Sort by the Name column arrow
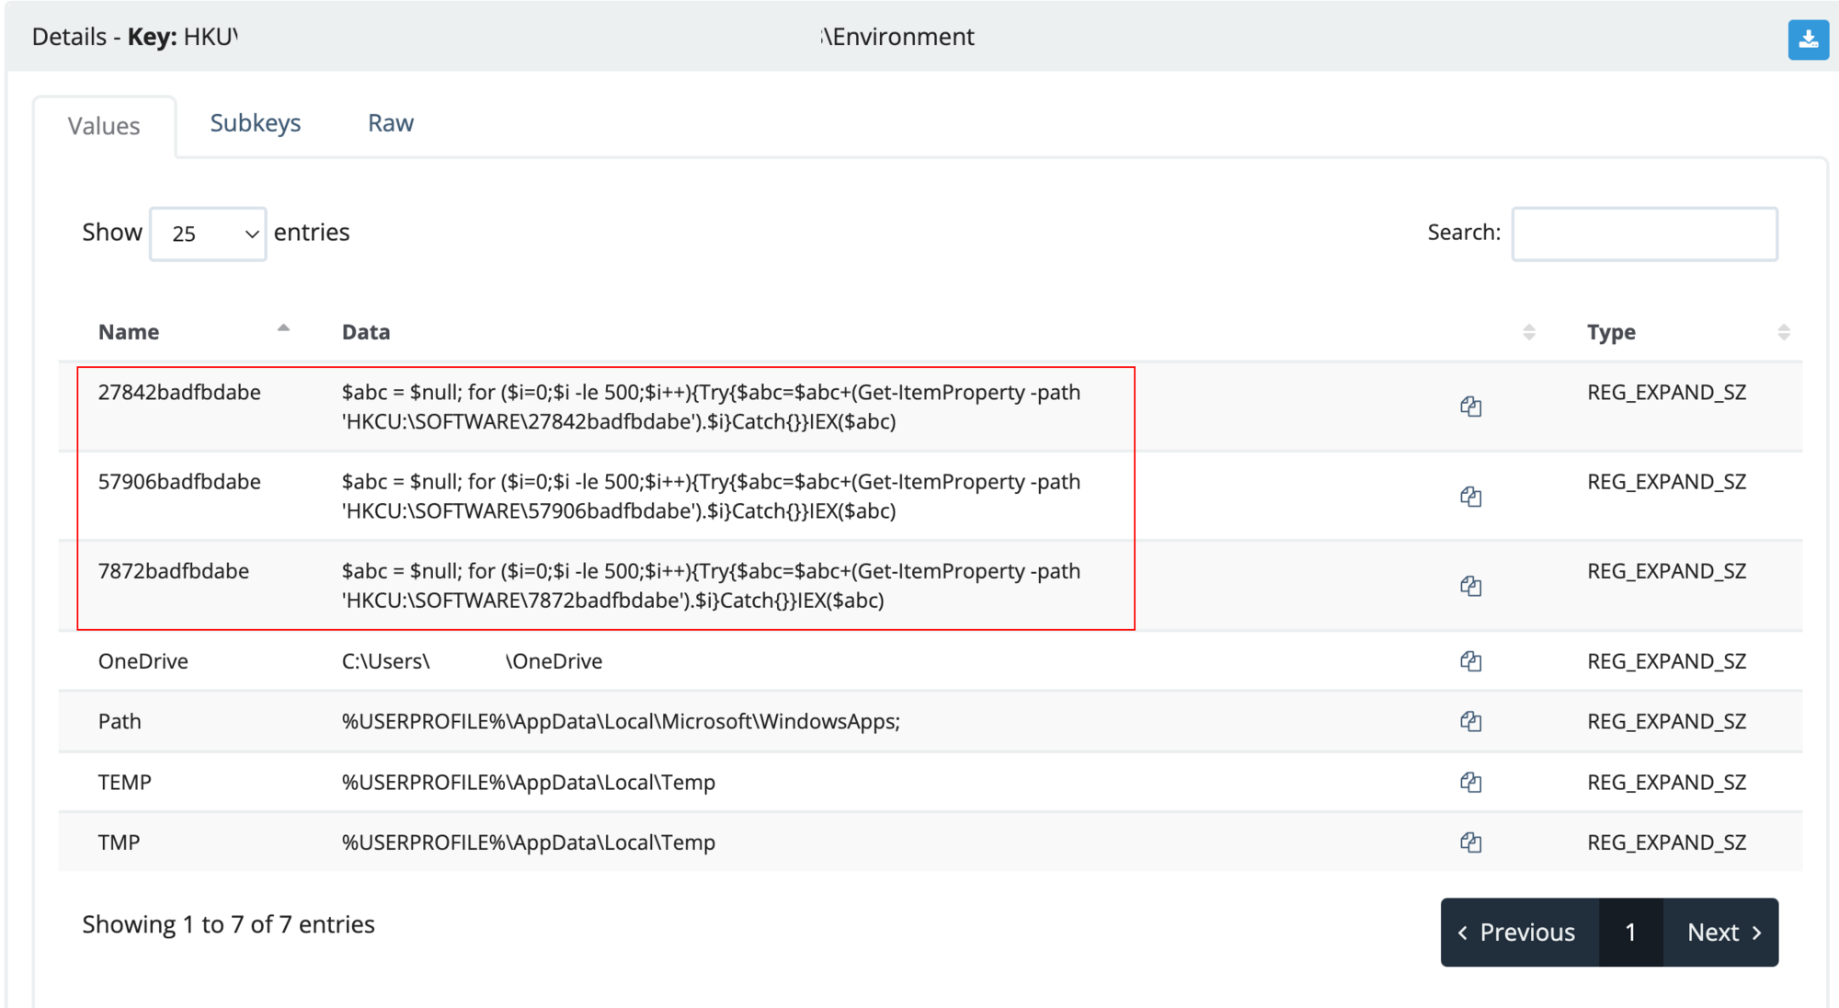The image size is (1839, 1008). [283, 328]
